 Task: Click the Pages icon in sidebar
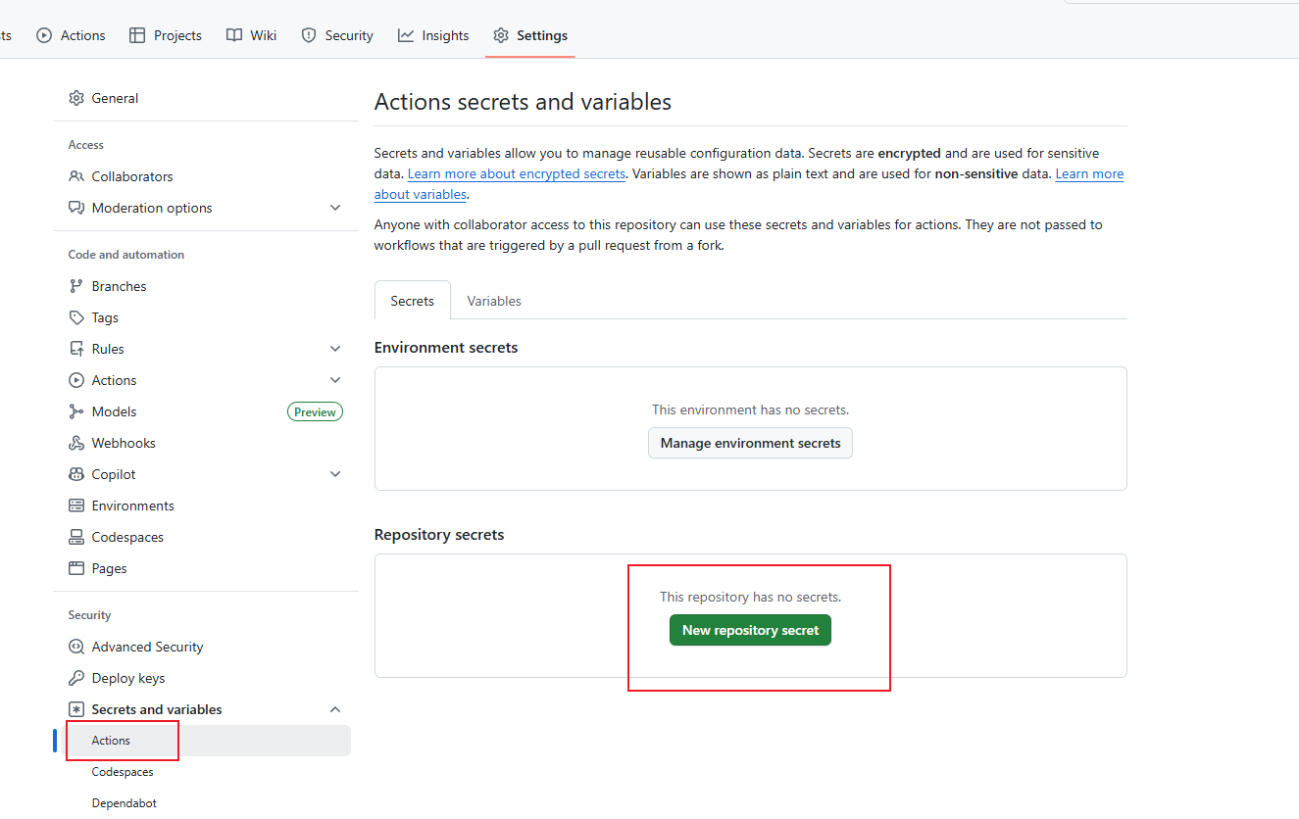tap(76, 568)
